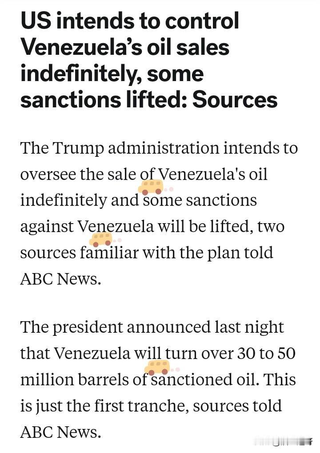Viewport: 320px width, 453px height.
Task: Click "sanctions lifted:" in the headline
Action: pos(103,100)
